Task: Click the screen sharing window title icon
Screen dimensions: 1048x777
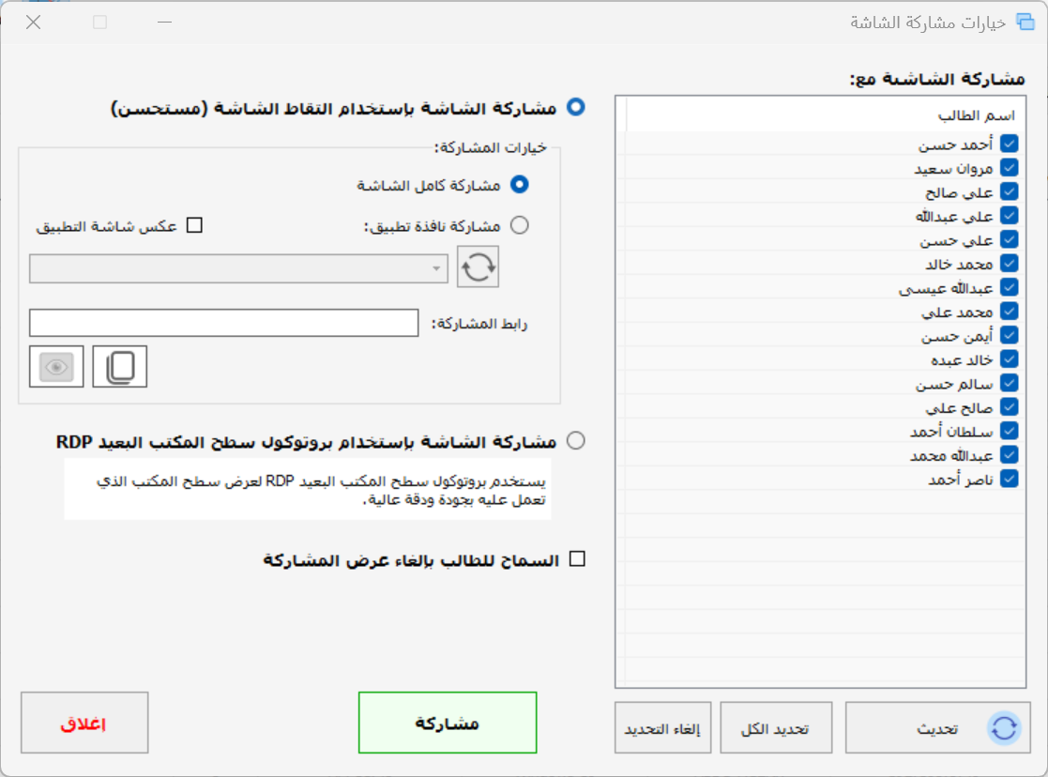Action: tap(1023, 23)
